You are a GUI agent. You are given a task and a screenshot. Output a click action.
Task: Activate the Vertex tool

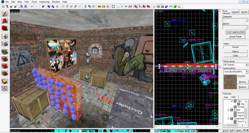click(5, 88)
